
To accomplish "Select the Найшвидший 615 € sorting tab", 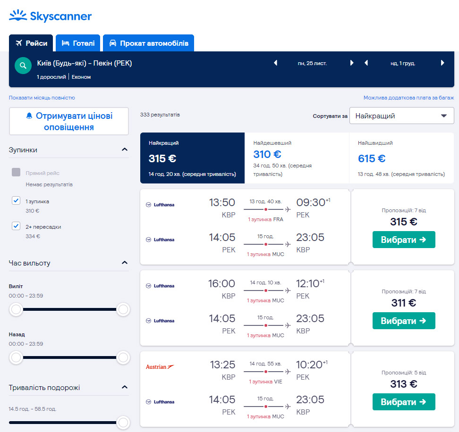I will pyautogui.click(x=401, y=158).
